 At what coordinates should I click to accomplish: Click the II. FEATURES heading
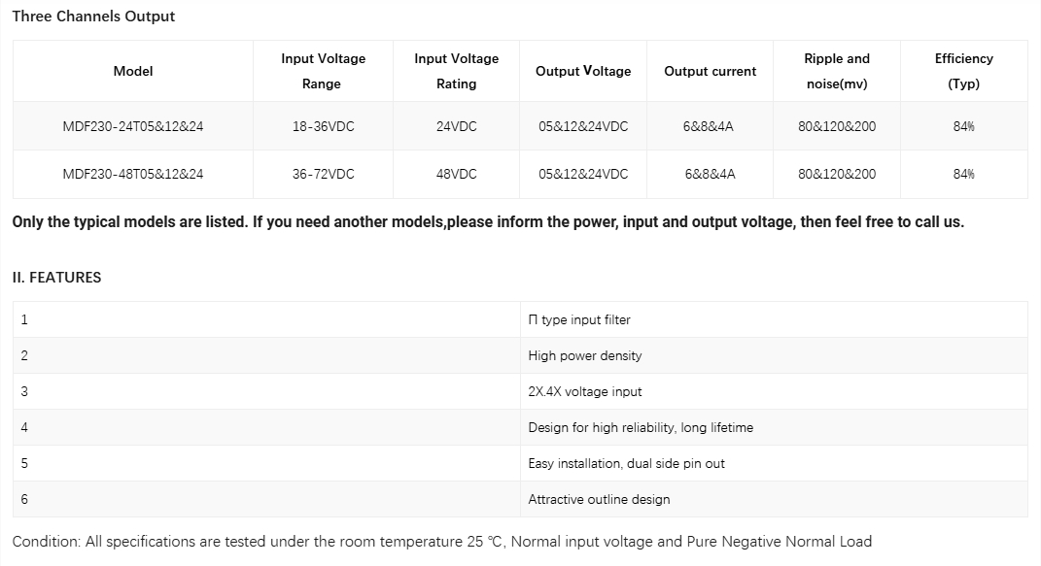57,278
